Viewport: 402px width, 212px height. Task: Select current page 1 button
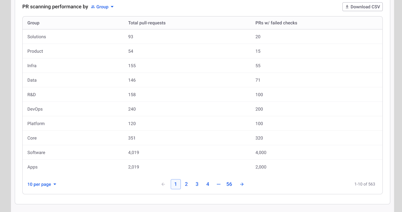(176, 184)
